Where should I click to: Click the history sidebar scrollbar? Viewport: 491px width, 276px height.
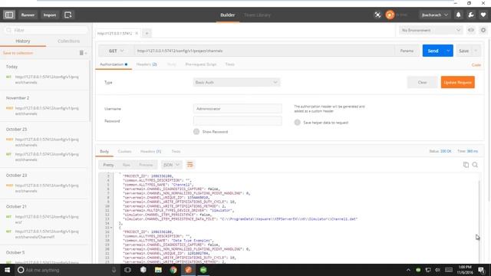[91, 90]
